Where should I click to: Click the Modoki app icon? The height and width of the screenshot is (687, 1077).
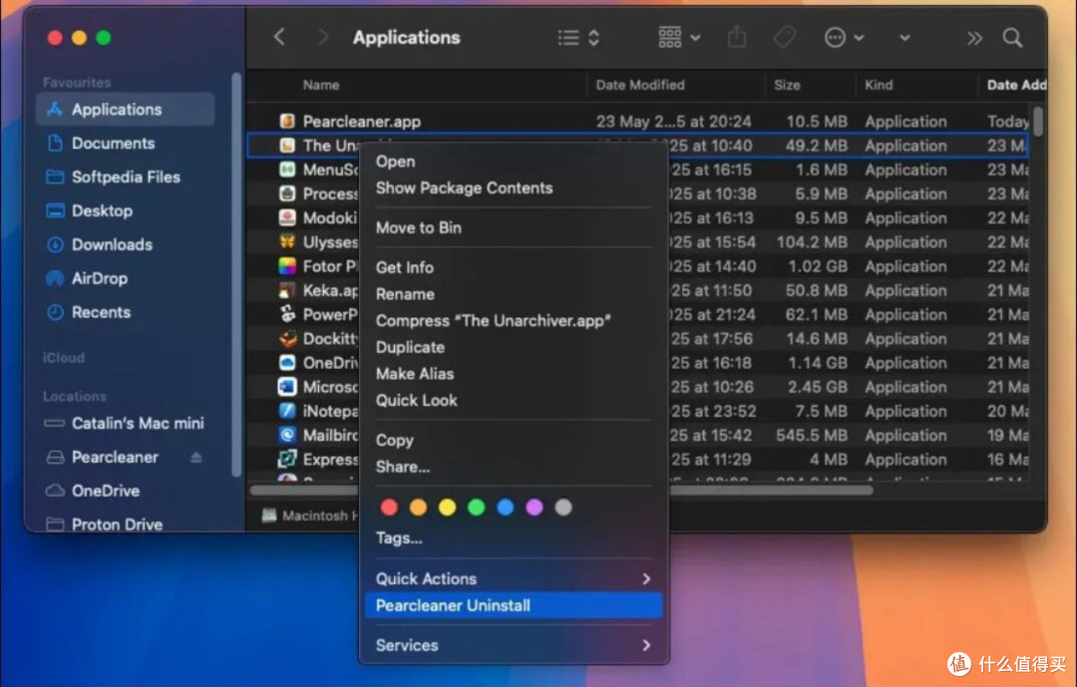pyautogui.click(x=287, y=217)
